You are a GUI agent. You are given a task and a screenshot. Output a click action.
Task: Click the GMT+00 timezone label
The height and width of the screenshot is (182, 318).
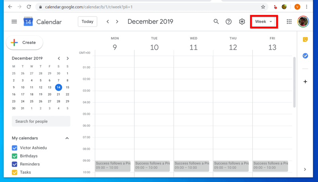85,53
